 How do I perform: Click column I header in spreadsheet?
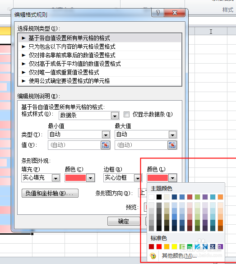pyautogui.click(x=211, y=31)
